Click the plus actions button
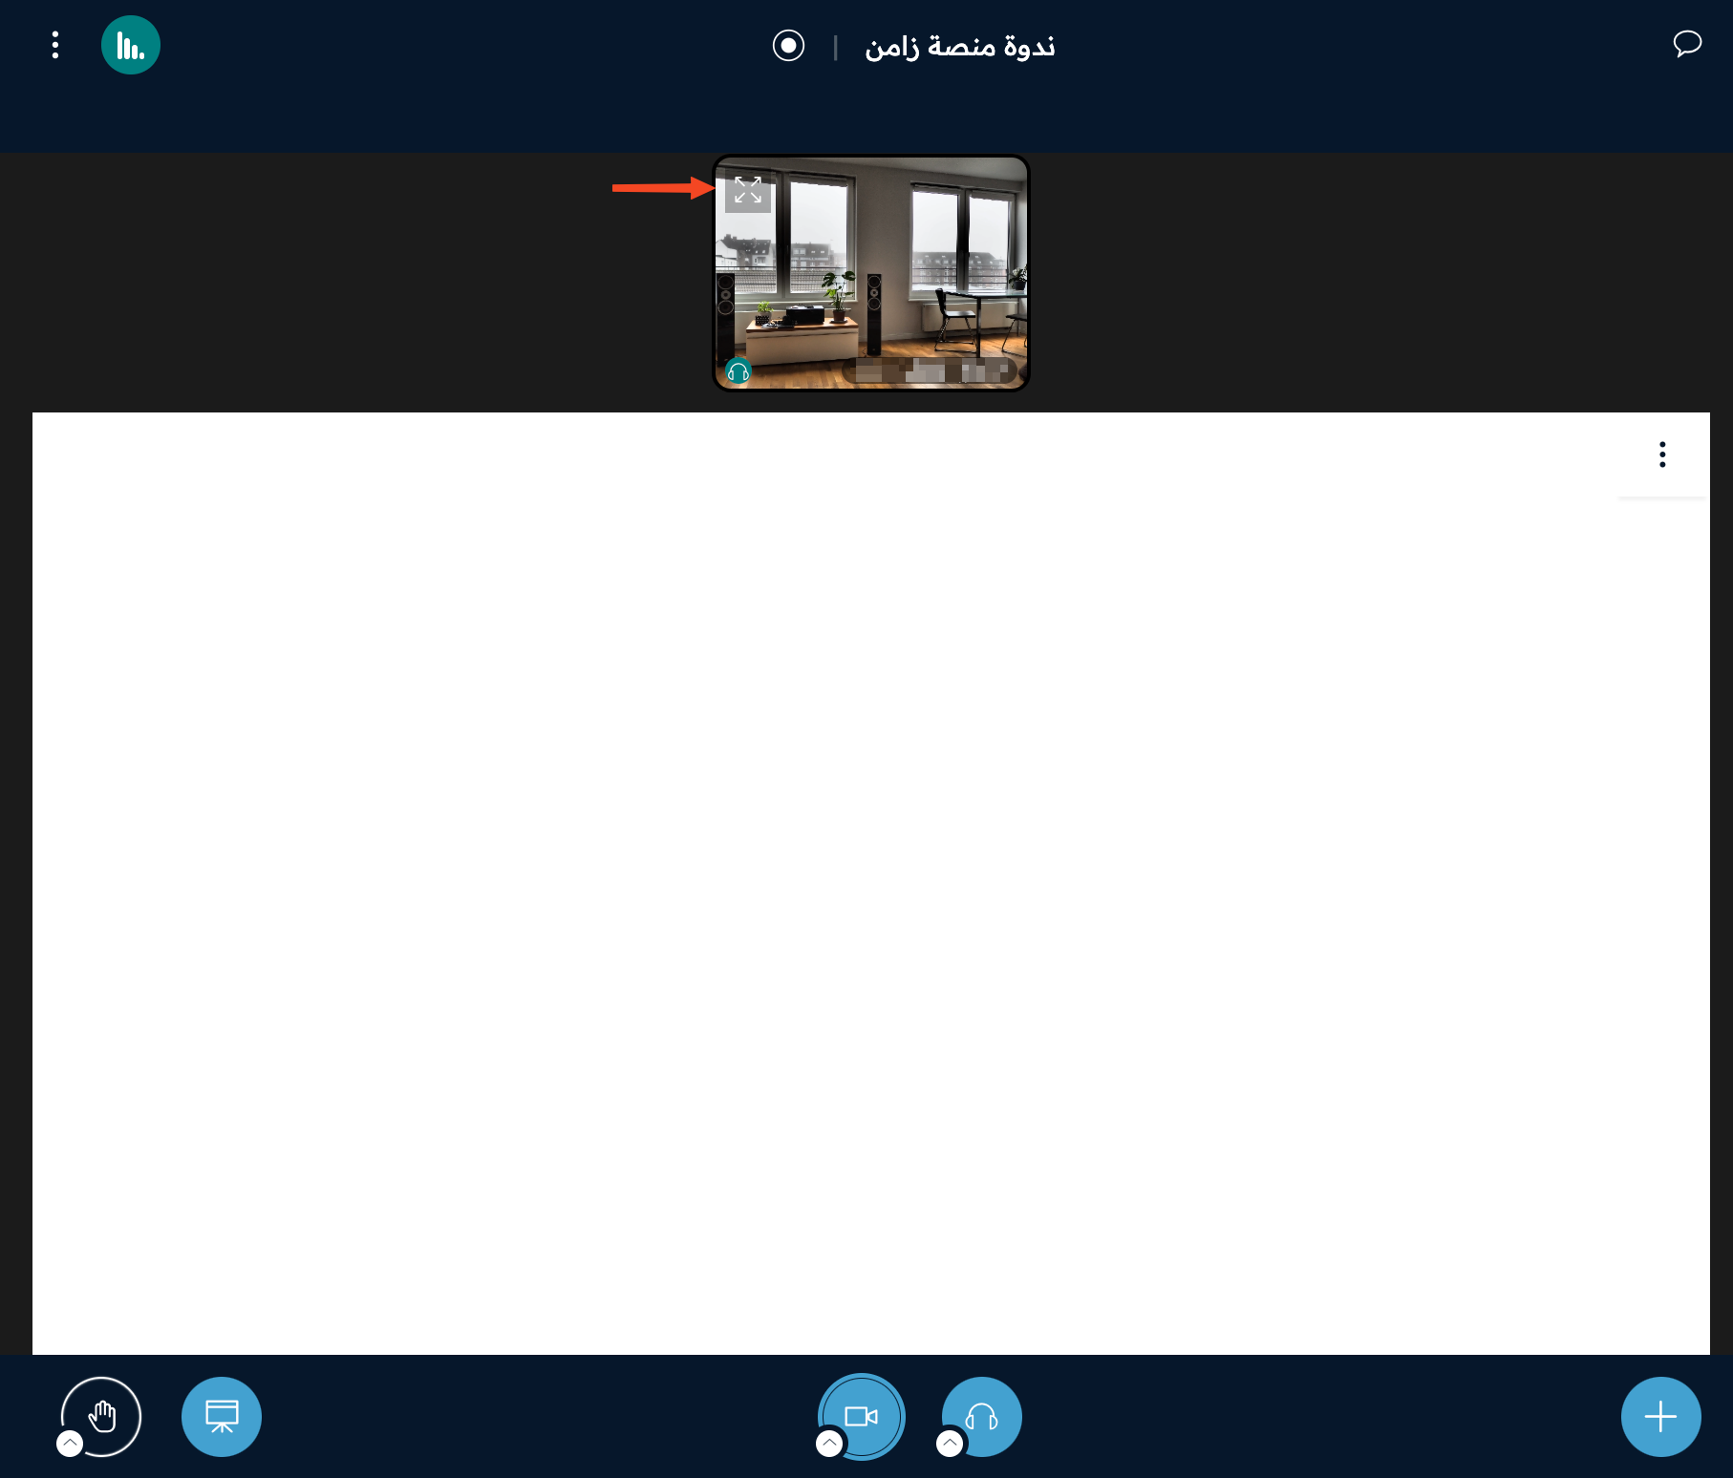Viewport: 1733px width, 1478px height. (1660, 1416)
